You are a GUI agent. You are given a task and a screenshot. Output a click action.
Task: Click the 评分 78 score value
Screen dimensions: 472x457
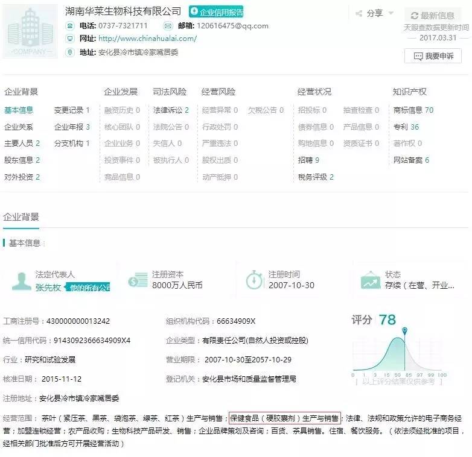387,320
